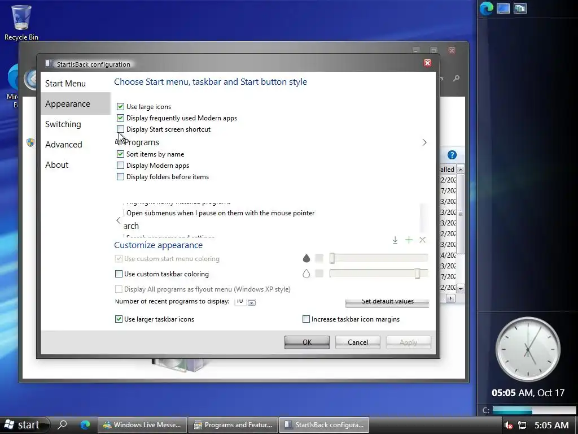
Task: Toggle Use large icons checkbox
Action: 120,107
